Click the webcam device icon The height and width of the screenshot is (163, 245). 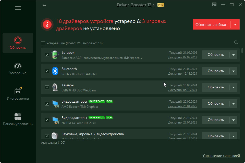55,87
